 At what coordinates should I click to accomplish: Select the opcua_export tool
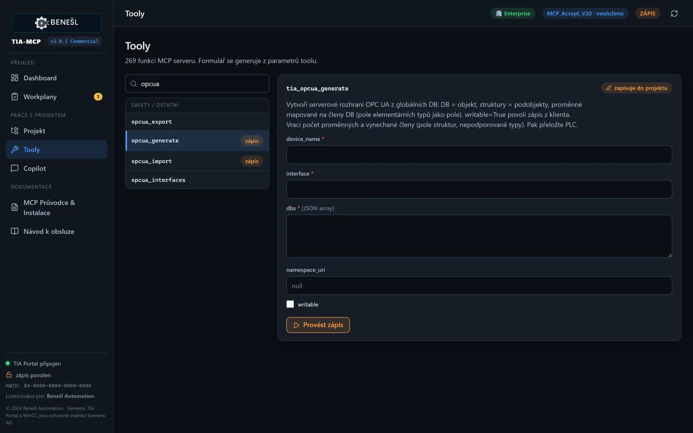[197, 122]
